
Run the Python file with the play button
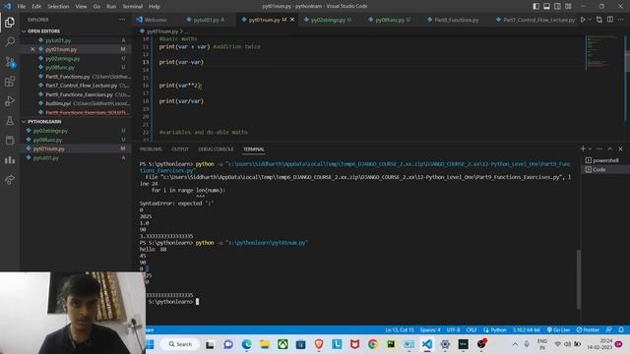[x=583, y=20]
